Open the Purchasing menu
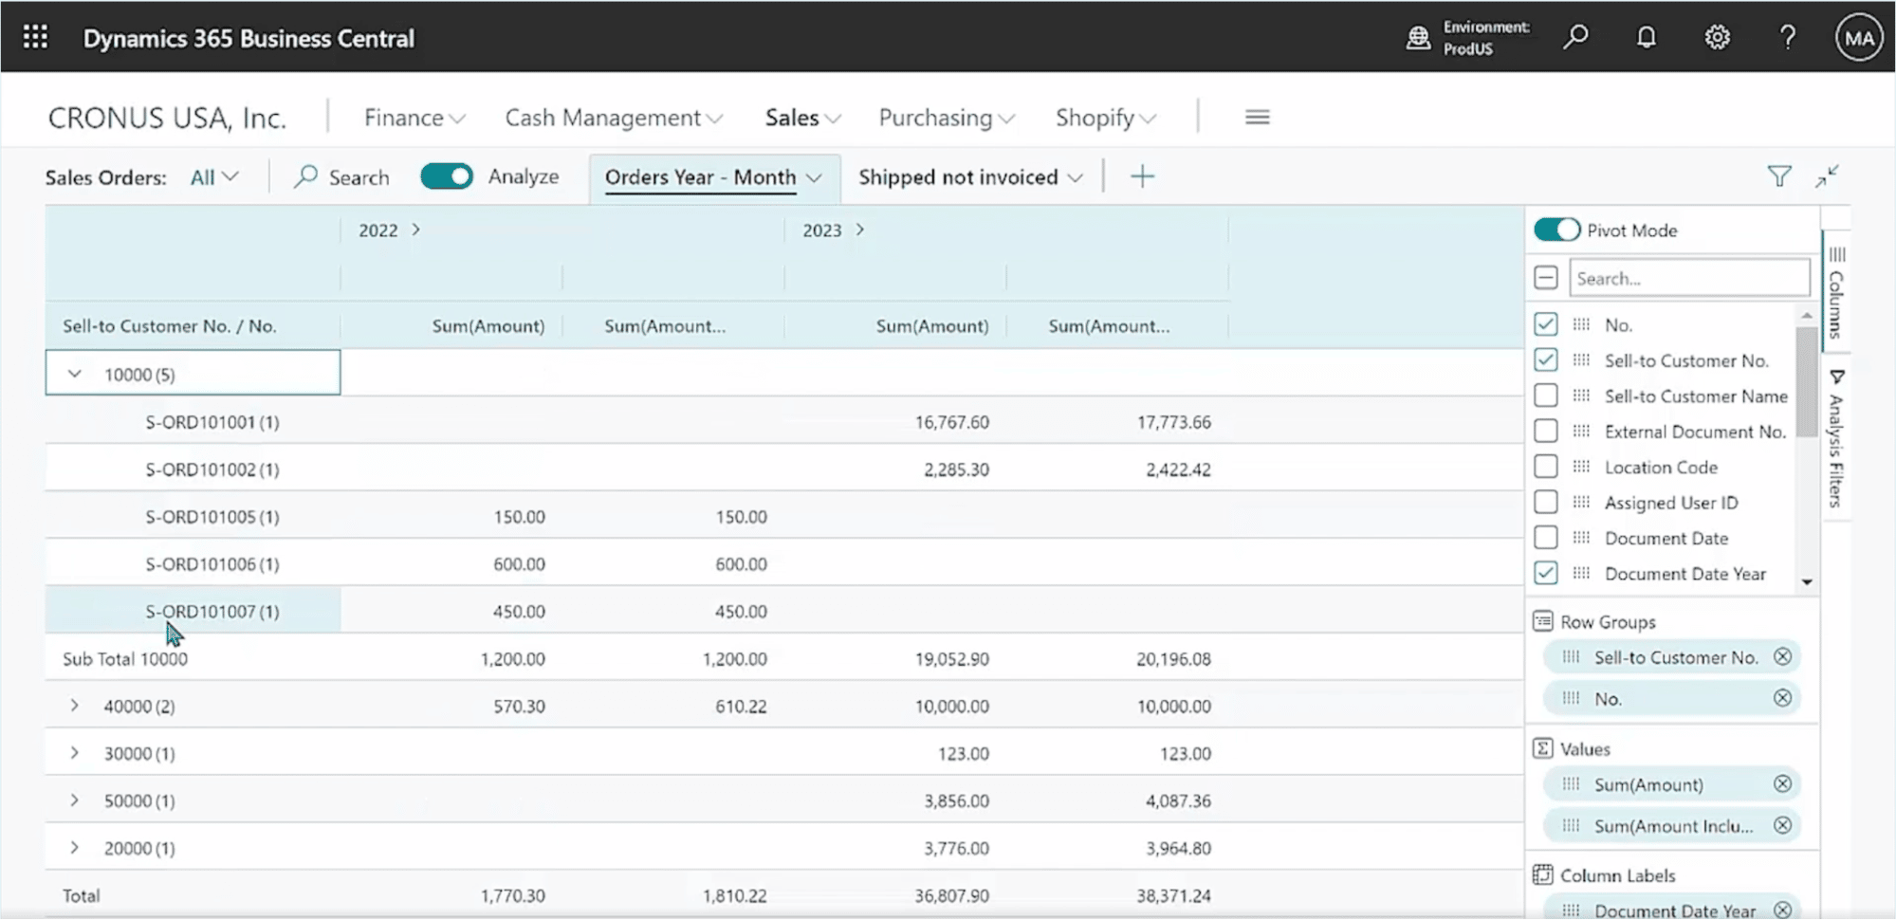Image resolution: width=1896 pixels, height=920 pixels. pos(945,117)
